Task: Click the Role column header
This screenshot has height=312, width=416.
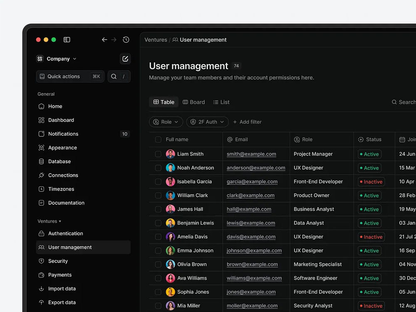Action: [303, 139]
